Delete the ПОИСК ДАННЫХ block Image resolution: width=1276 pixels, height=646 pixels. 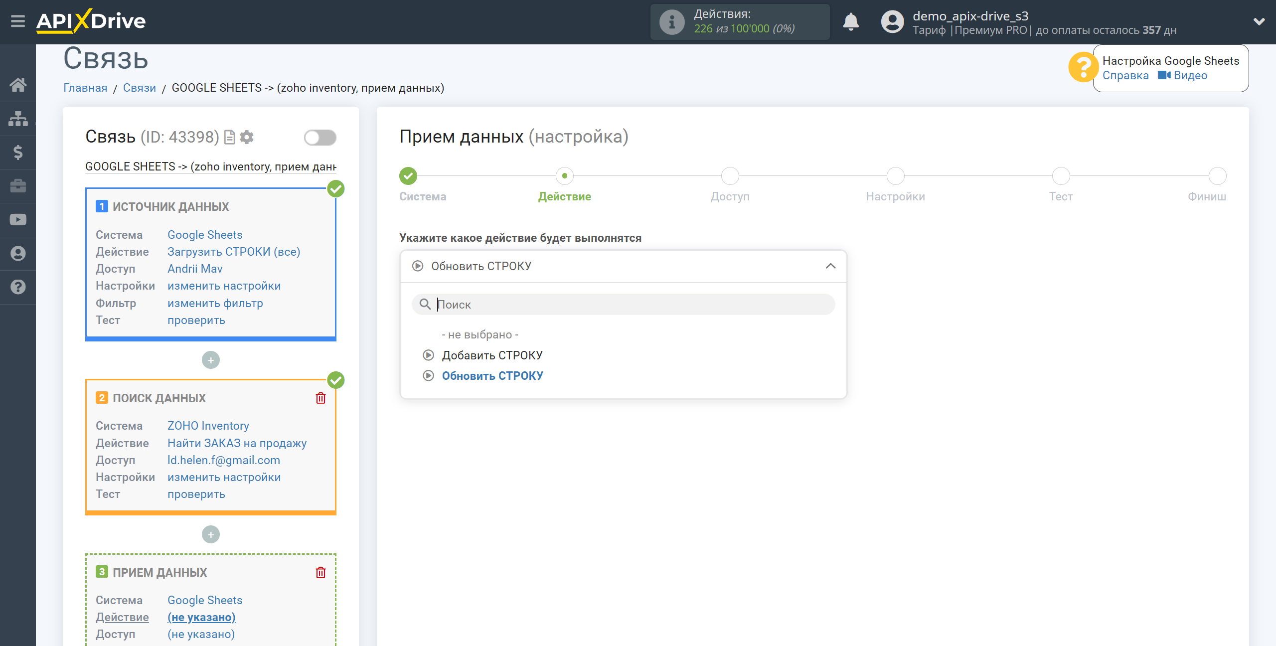click(320, 398)
